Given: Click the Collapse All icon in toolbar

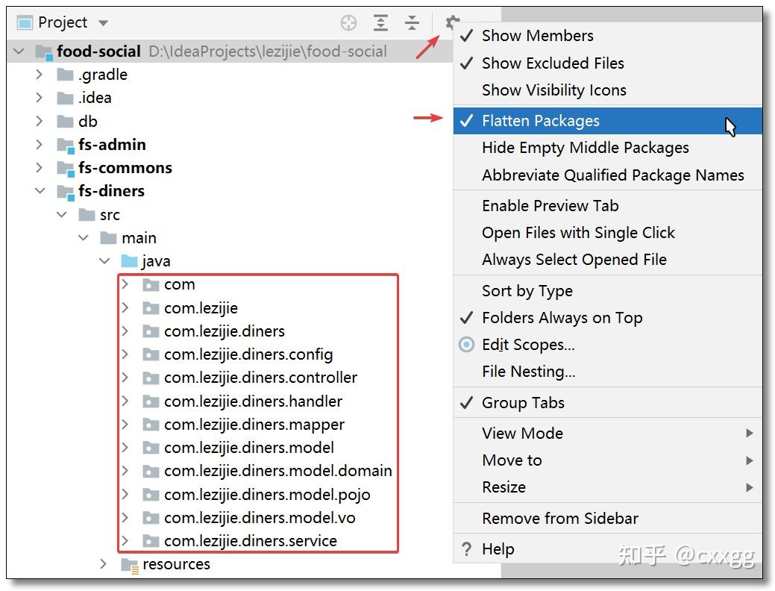Looking at the screenshot, I should [x=412, y=22].
